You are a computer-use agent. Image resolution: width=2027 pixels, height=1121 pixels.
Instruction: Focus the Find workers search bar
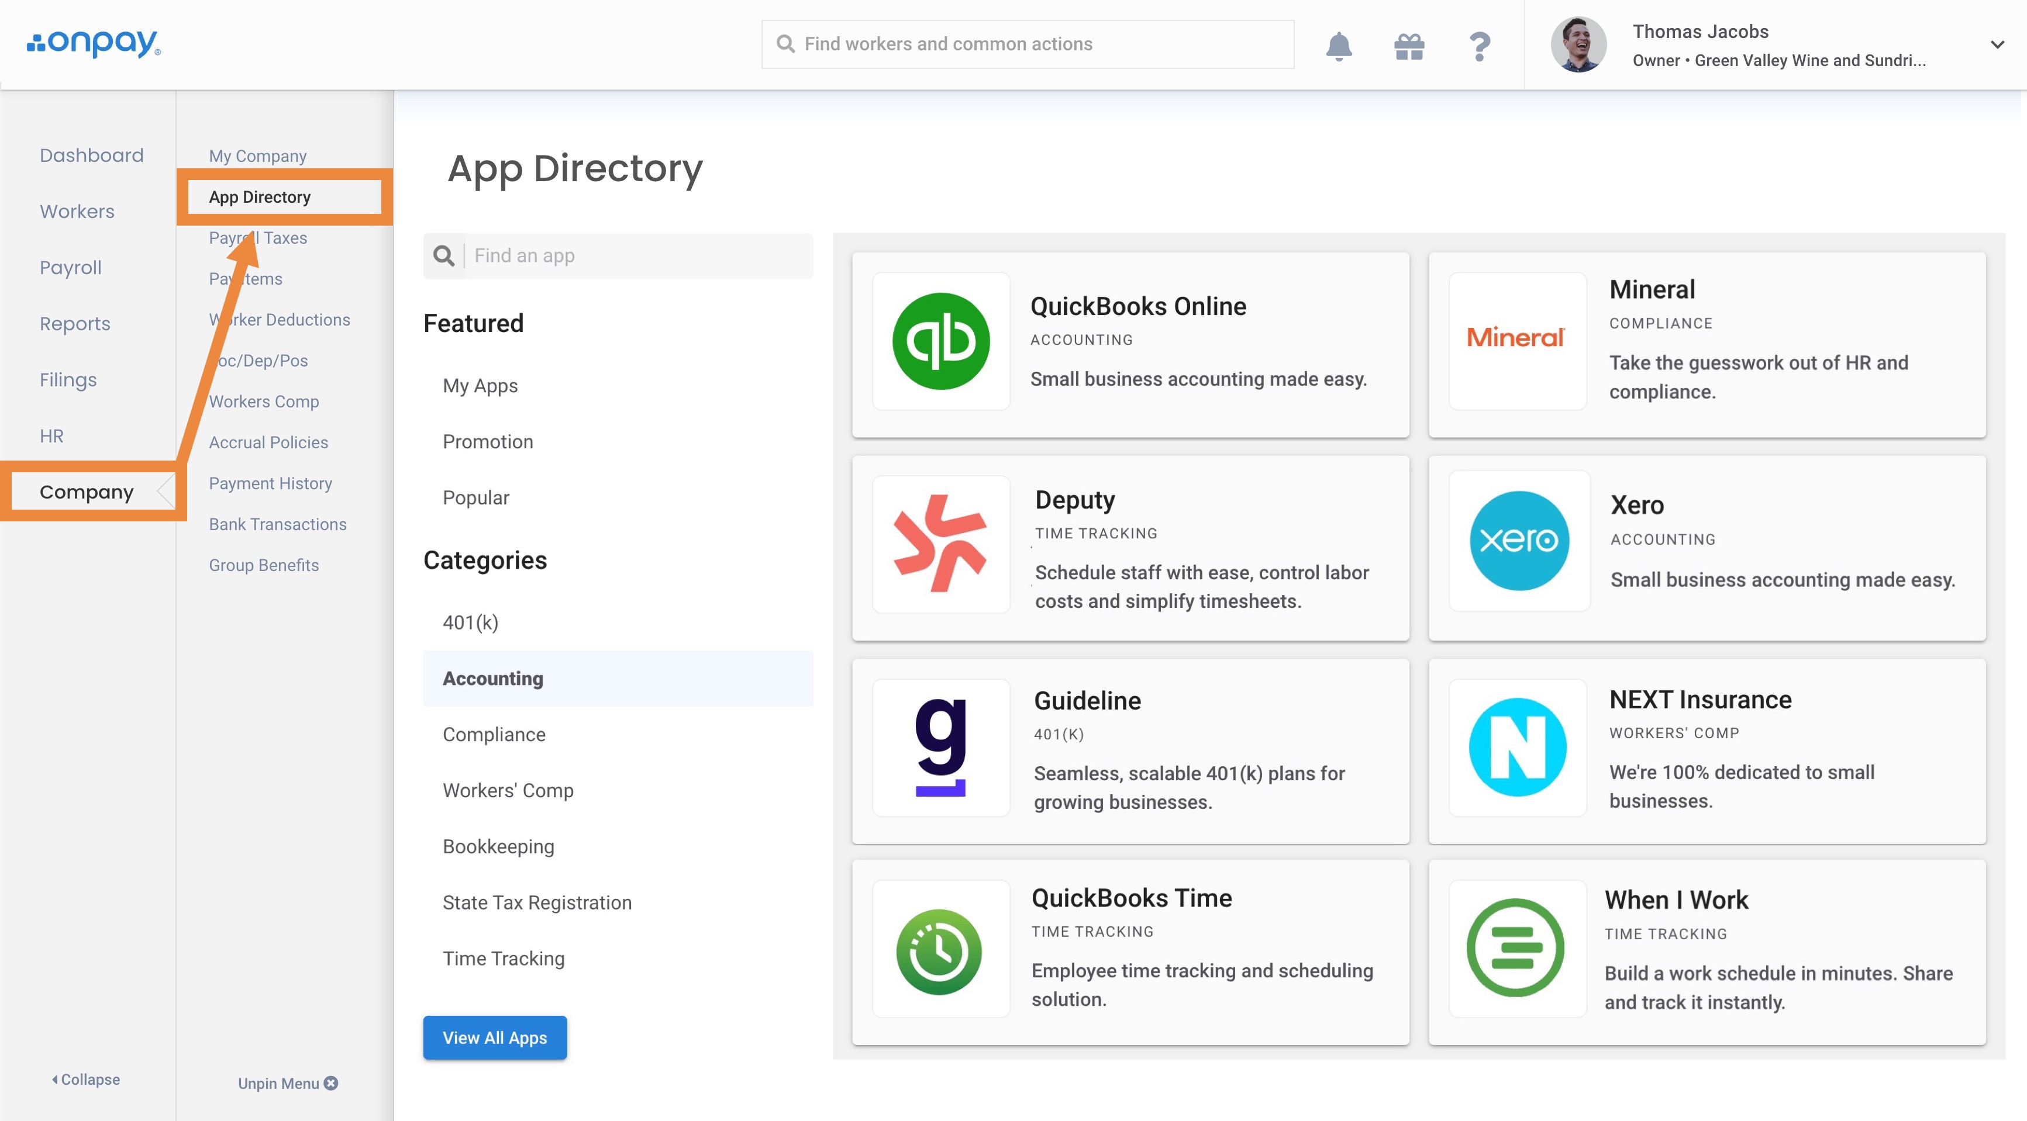click(x=1027, y=44)
